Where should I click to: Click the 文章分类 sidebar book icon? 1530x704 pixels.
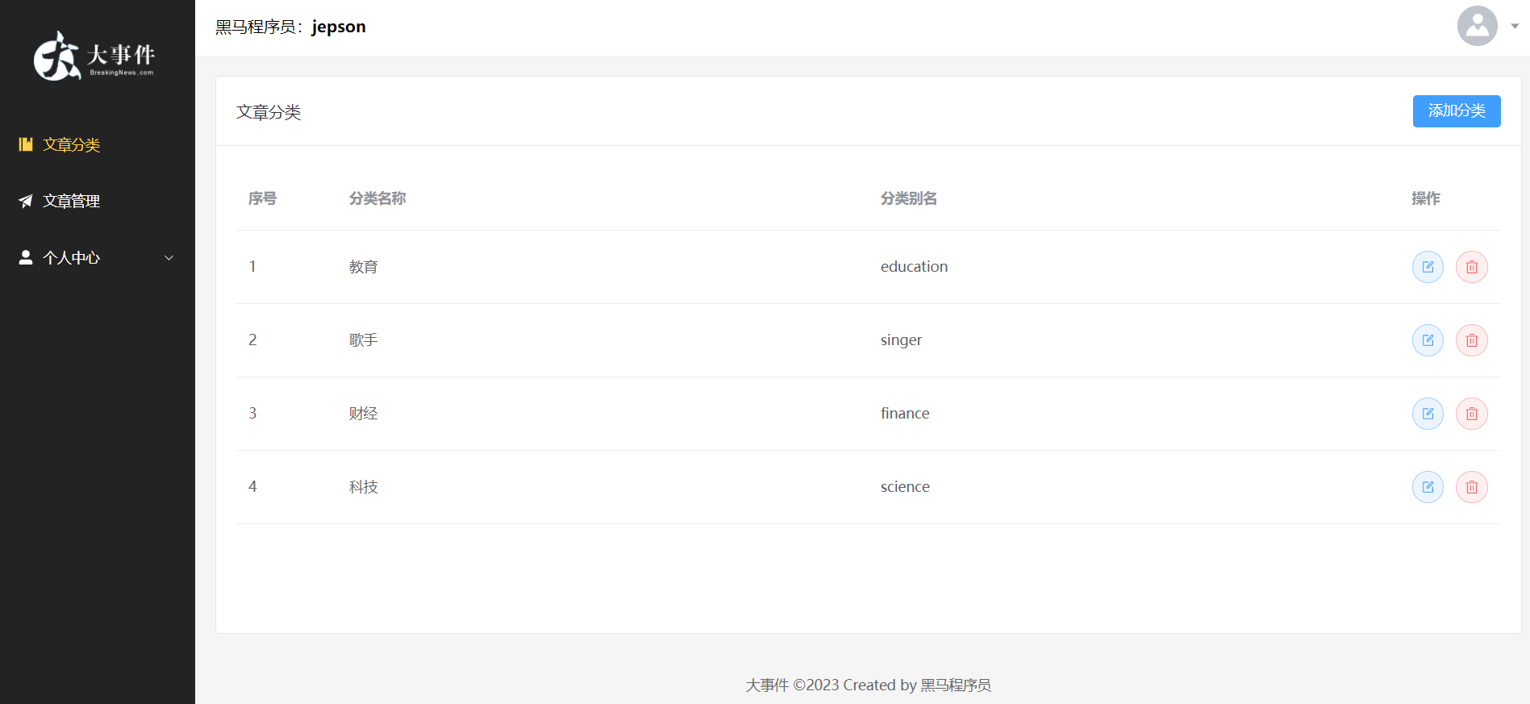pos(26,144)
